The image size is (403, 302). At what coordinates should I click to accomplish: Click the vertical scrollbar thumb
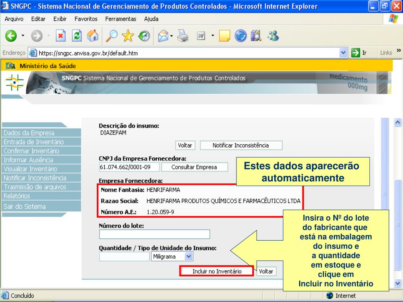[397, 225]
